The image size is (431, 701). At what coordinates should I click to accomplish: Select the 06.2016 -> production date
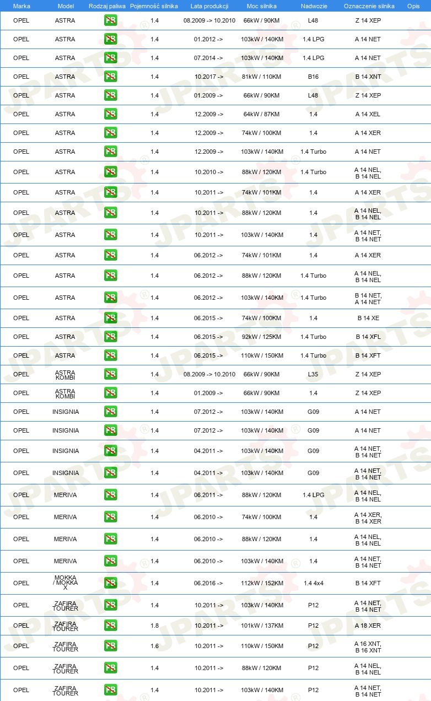pyautogui.click(x=208, y=583)
